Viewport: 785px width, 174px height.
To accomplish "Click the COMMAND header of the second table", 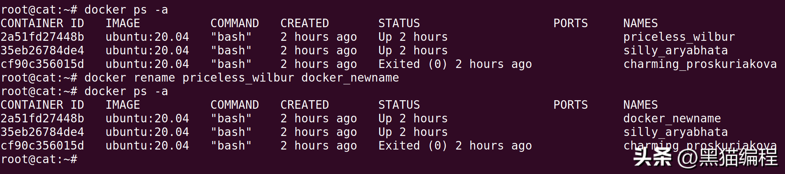I will click(x=234, y=105).
